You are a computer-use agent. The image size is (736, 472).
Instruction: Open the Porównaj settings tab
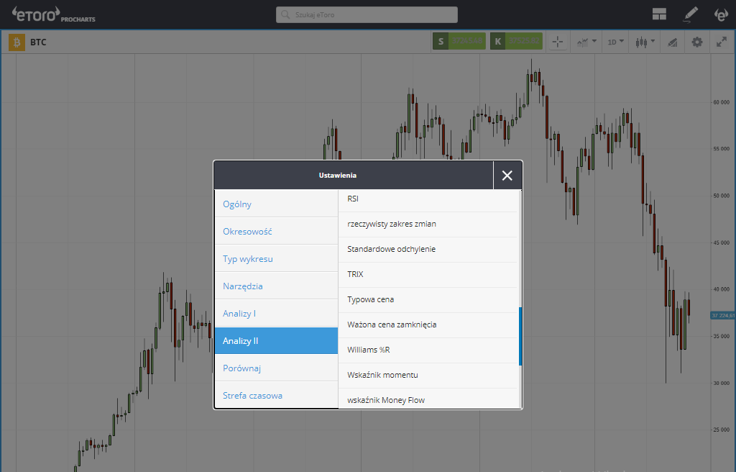277,368
